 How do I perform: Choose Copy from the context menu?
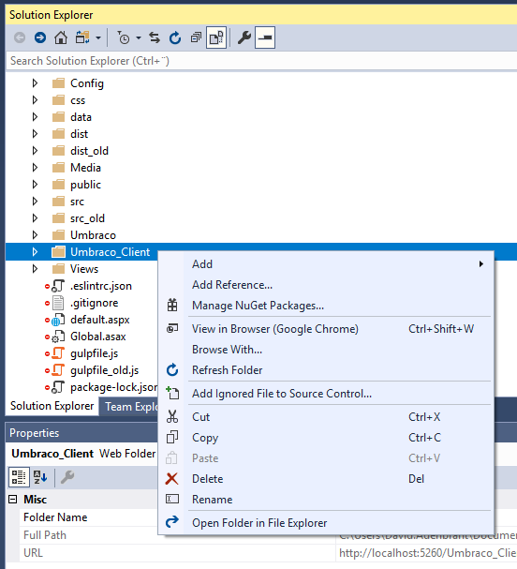[x=326, y=438]
